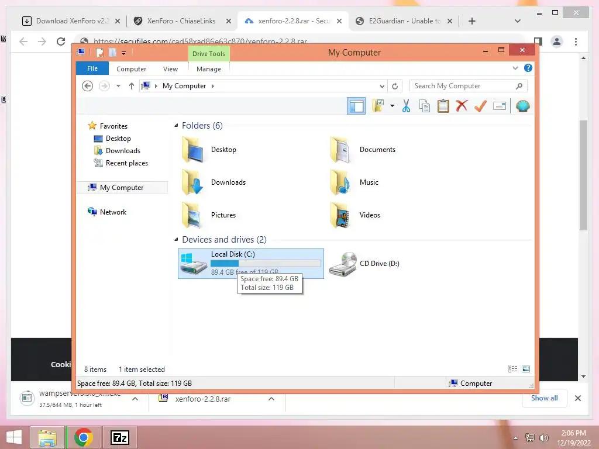Click the Cut scissors icon

point(406,106)
